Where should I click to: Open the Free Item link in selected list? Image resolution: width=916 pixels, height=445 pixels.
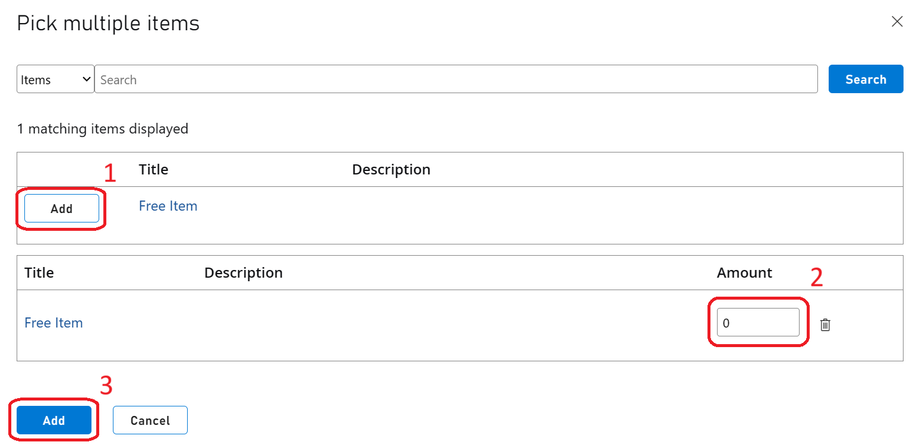[53, 322]
